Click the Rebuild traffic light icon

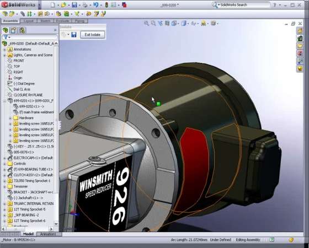pos(106,5)
